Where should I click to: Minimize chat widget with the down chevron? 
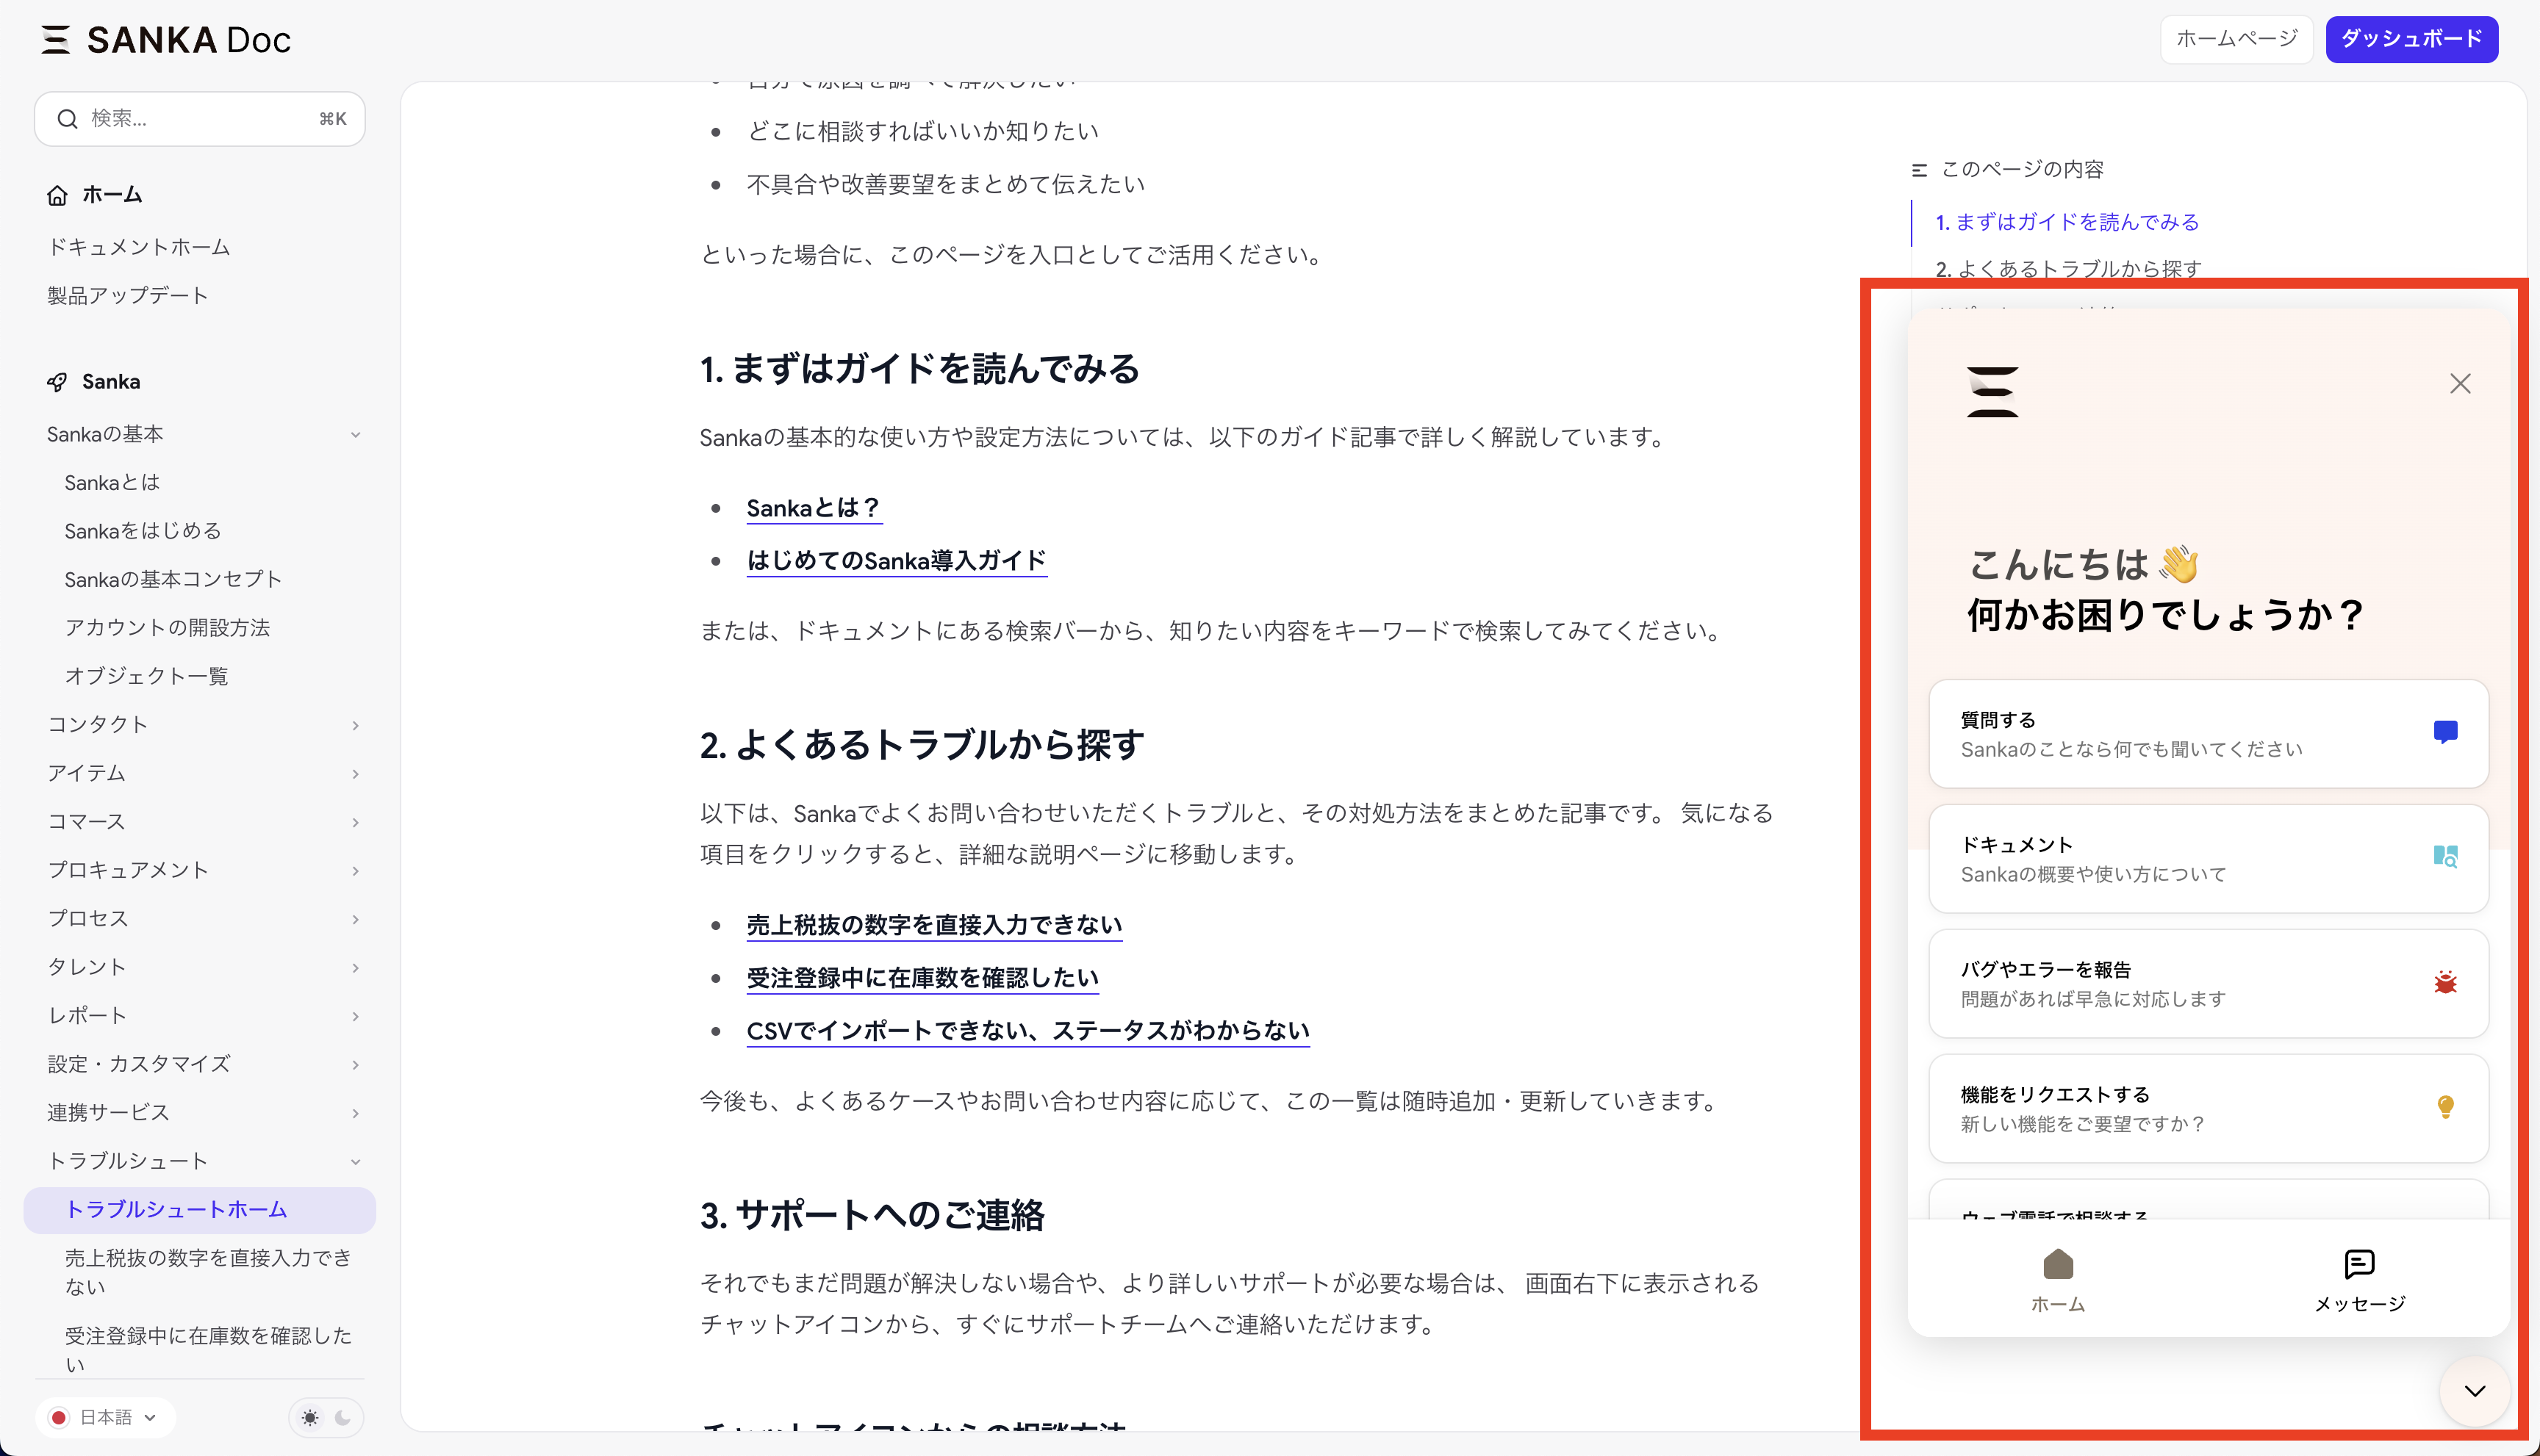[2474, 1391]
